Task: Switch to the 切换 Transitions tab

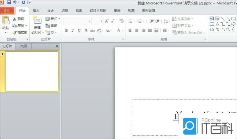Action: pyautogui.click(x=64, y=10)
